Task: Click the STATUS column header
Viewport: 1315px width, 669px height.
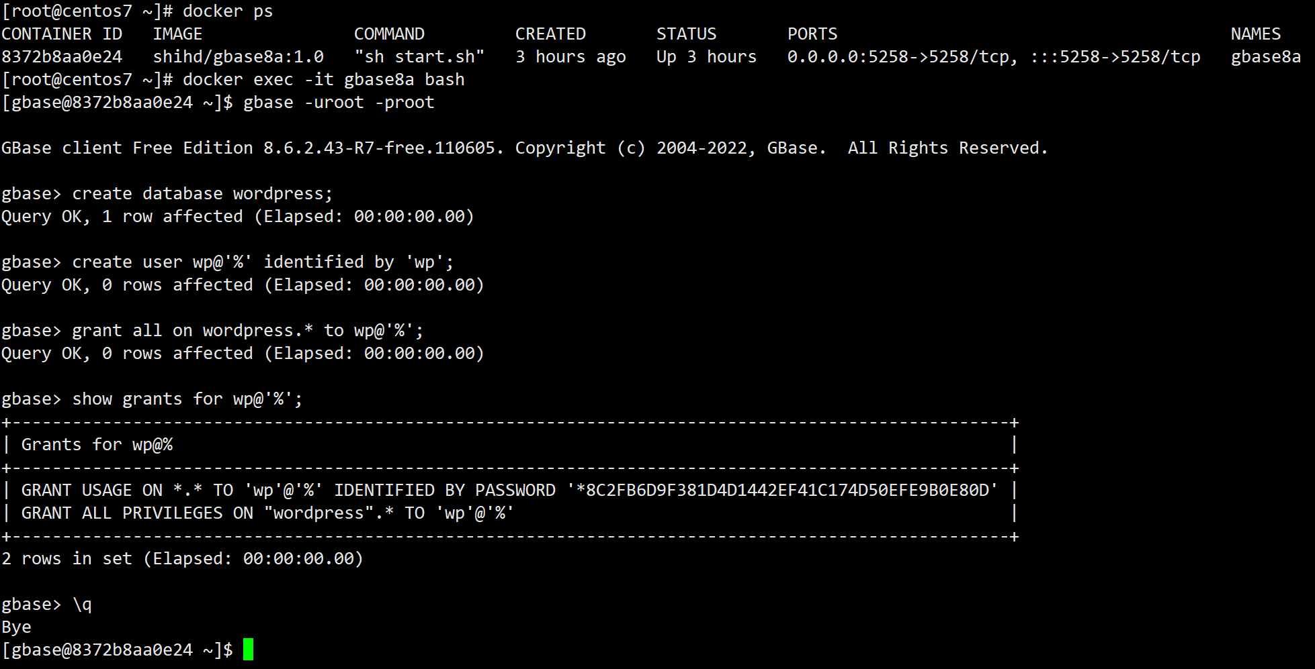Action: (686, 34)
